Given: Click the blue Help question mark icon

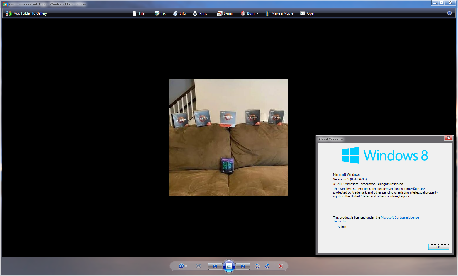Looking at the screenshot, I should [x=449, y=13].
